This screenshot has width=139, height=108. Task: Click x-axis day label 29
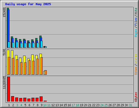[x=122, y=105]
